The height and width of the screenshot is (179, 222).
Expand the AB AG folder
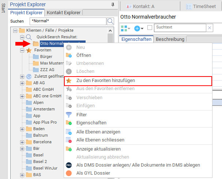coord(22,83)
